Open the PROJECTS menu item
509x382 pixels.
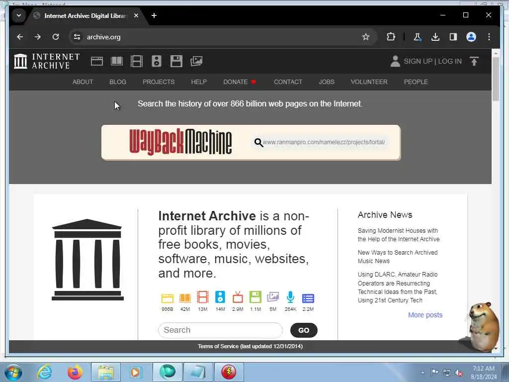coord(159,82)
